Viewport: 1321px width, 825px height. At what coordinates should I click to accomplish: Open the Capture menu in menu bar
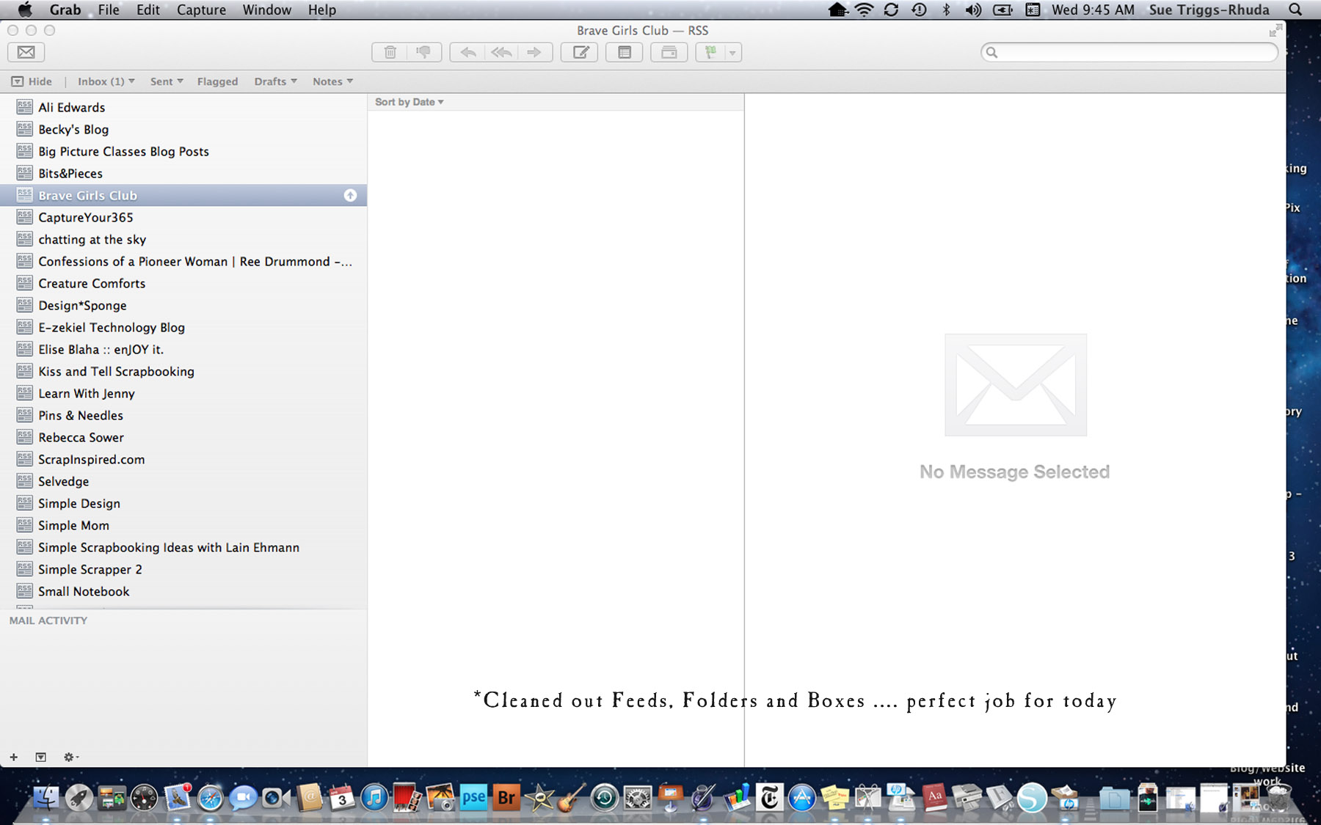[x=201, y=10]
